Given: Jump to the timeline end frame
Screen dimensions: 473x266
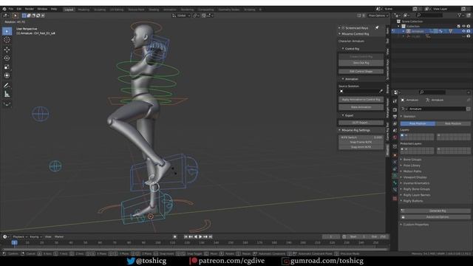Looking at the screenshot, I should coord(211,236).
